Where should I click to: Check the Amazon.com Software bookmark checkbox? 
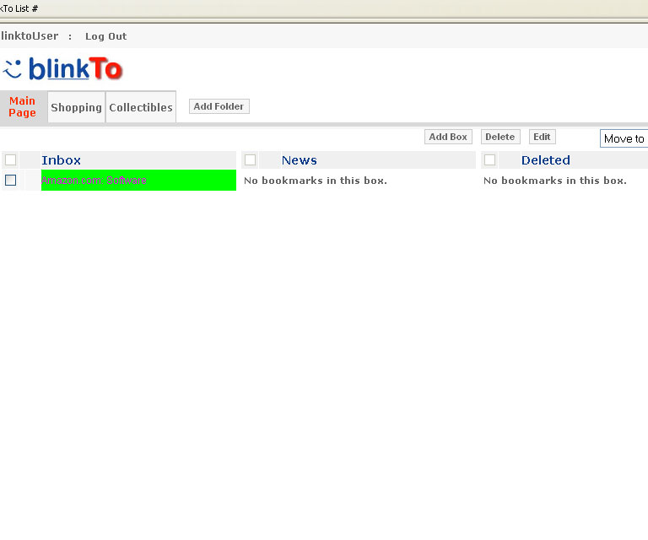tap(11, 180)
